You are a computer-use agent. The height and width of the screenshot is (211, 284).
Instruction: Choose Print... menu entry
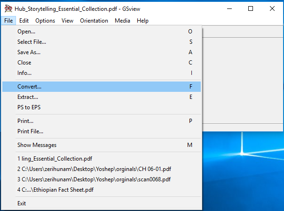[102, 121]
